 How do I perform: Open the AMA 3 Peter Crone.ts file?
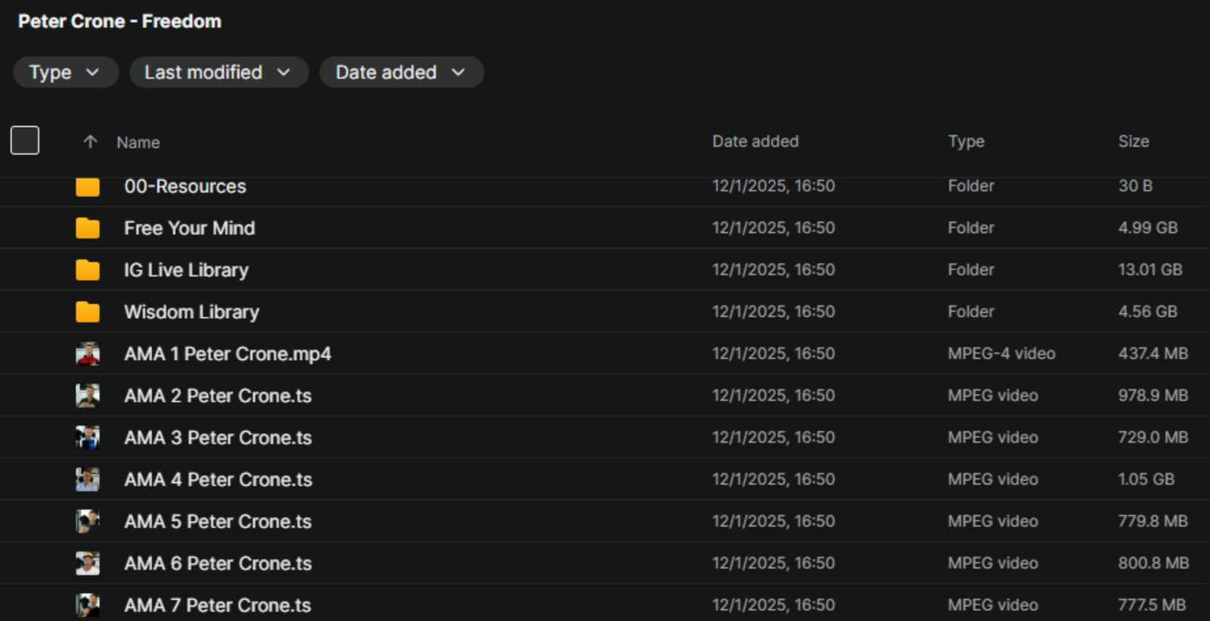[218, 438]
